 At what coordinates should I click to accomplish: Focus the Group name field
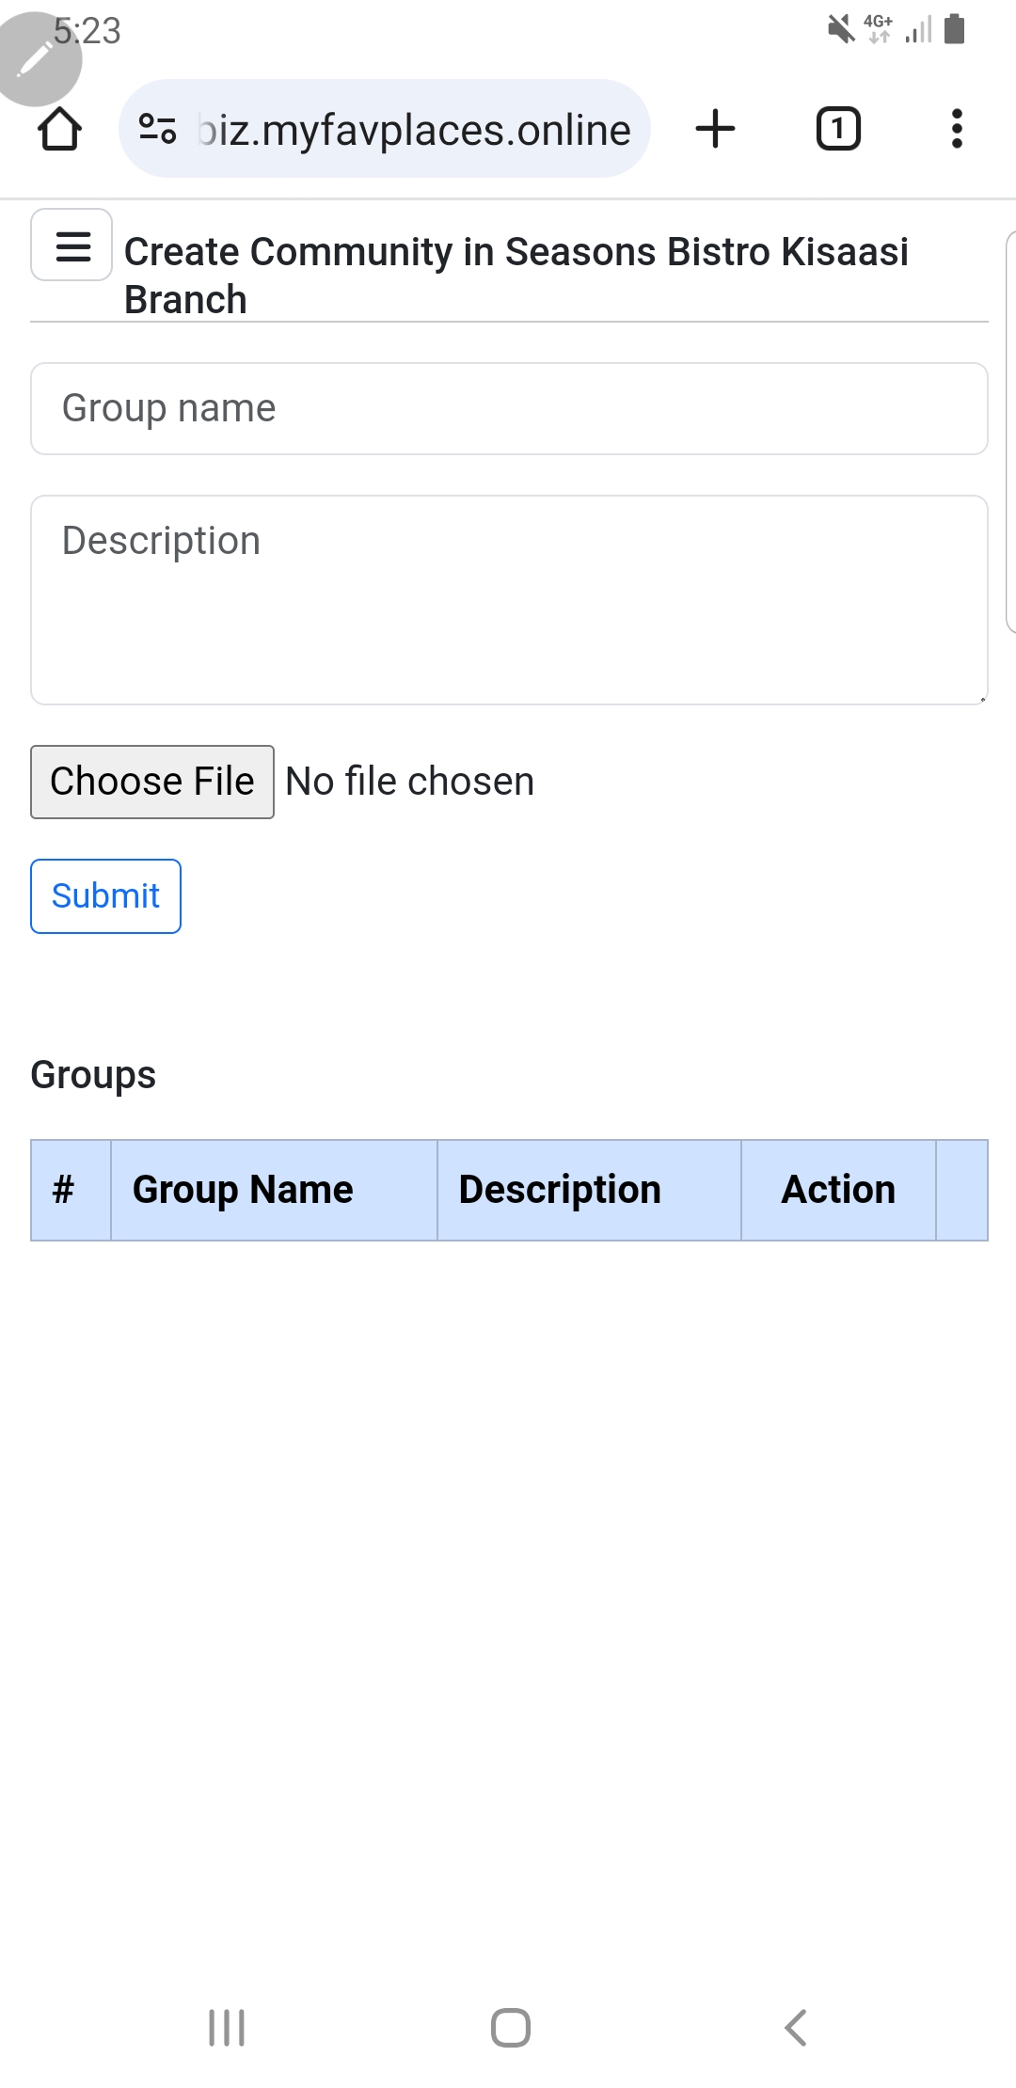[509, 409]
